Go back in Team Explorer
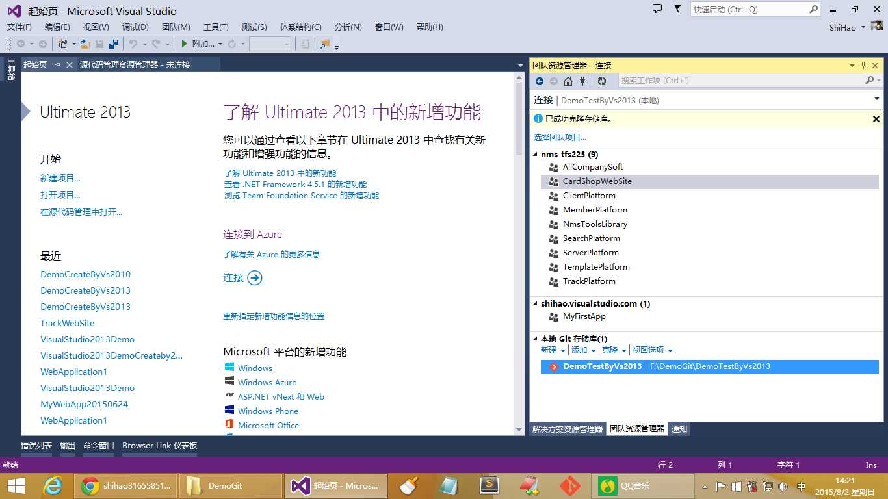 pyautogui.click(x=539, y=81)
